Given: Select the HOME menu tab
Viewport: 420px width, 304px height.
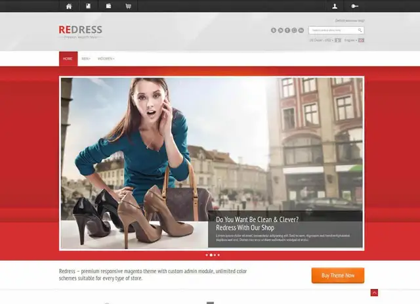Looking at the screenshot, I should click(68, 58).
